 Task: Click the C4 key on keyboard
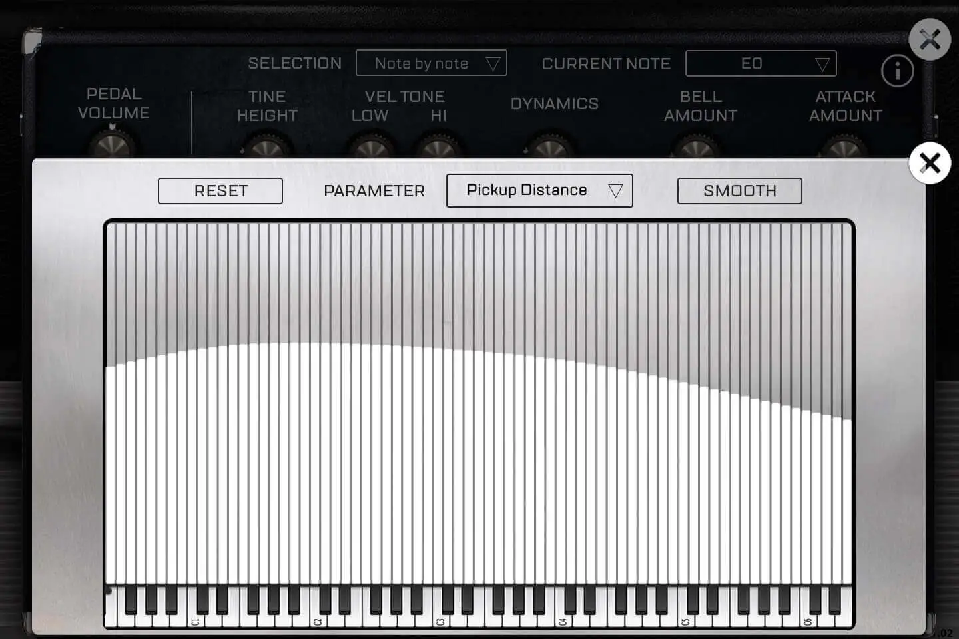coord(563,620)
